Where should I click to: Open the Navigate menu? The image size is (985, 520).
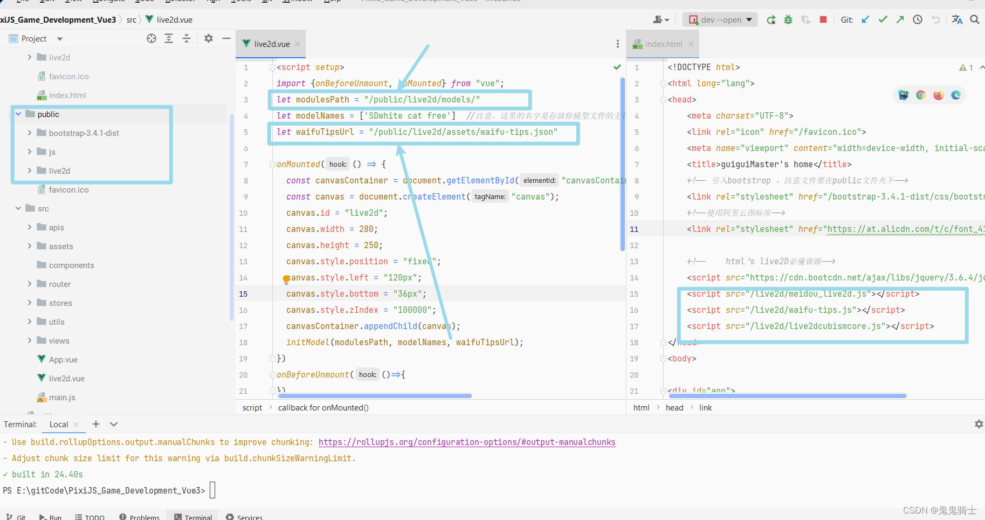[x=108, y=2]
